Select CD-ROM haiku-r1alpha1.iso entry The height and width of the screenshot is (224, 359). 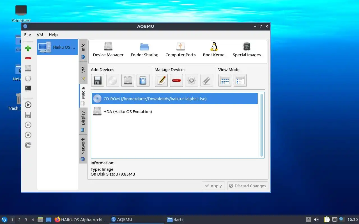click(x=175, y=99)
